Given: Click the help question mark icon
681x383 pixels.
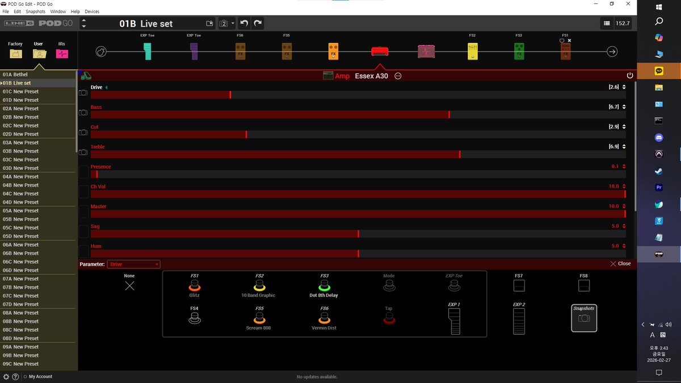Looking at the screenshot, I should [x=15, y=377].
